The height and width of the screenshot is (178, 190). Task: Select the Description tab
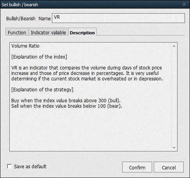click(82, 33)
